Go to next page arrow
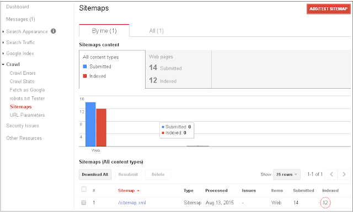This screenshot has width=353, height=212. pyautogui.click(x=344, y=175)
